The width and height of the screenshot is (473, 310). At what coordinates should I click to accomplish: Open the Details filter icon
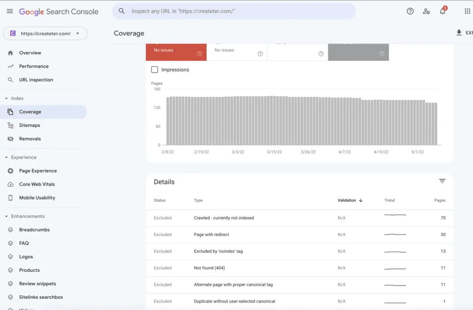(x=442, y=181)
